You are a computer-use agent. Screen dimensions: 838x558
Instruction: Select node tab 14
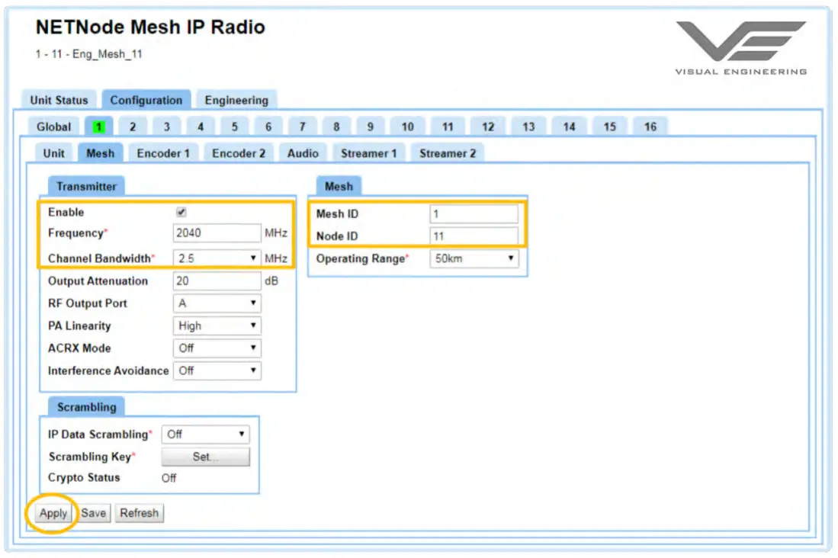(569, 127)
